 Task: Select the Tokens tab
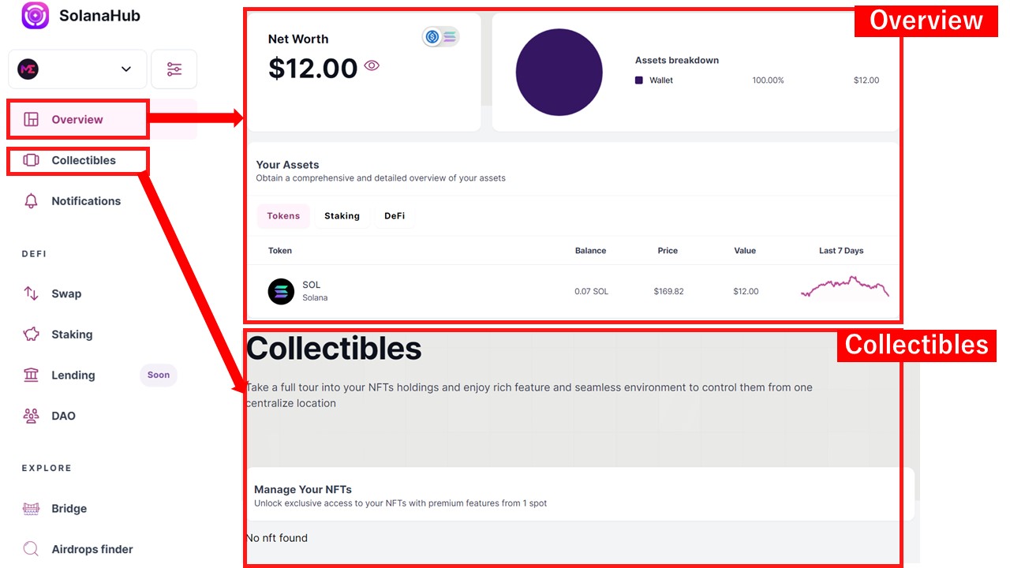tap(283, 215)
